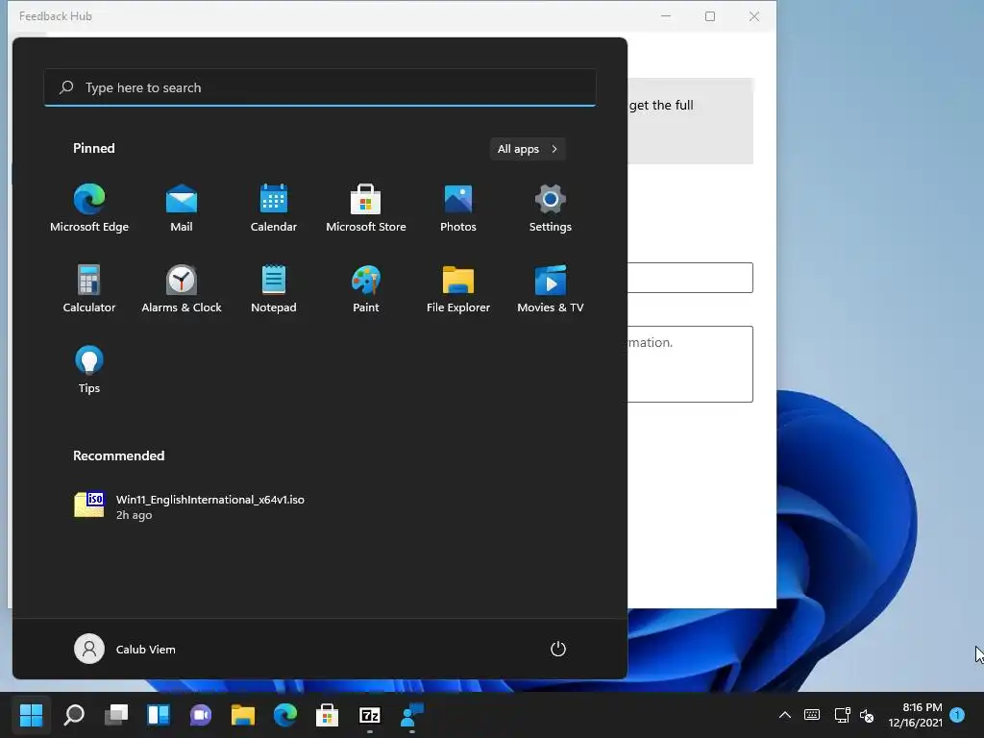This screenshot has width=984, height=738.
Task: Open Microsoft Edge from pinned apps
Action: click(89, 209)
